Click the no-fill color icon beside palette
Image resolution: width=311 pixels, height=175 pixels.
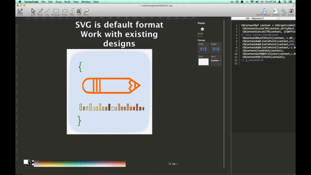tap(33, 161)
